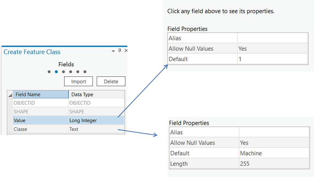Select the Classe field name cell
Screen dimensions: 314x177
click(x=41, y=129)
